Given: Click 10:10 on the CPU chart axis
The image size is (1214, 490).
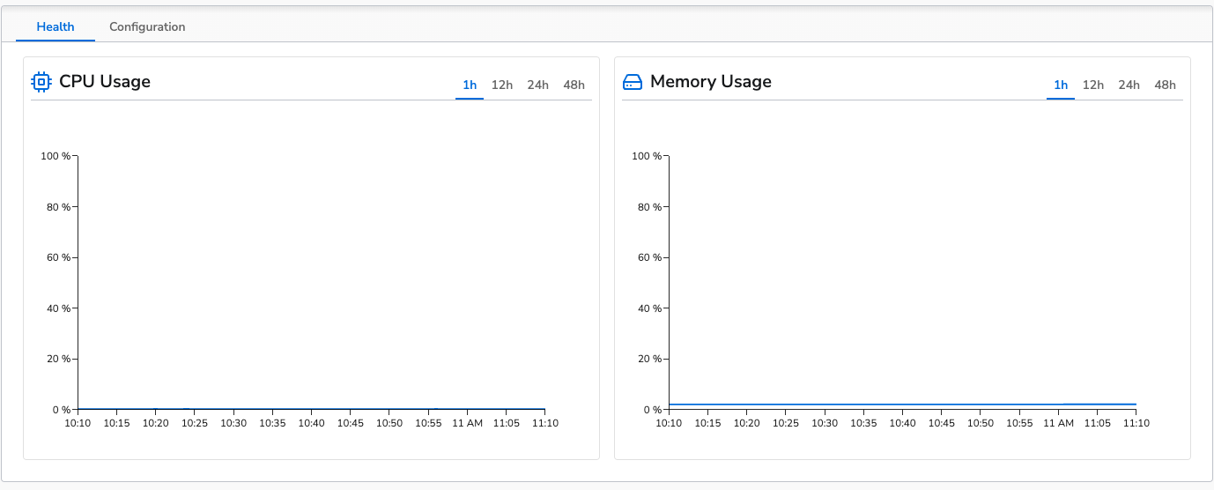Looking at the screenshot, I should pos(78,423).
